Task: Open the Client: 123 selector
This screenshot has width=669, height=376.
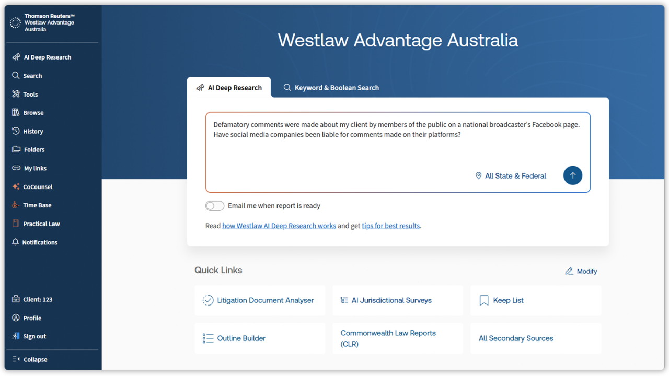Action: pyautogui.click(x=38, y=299)
